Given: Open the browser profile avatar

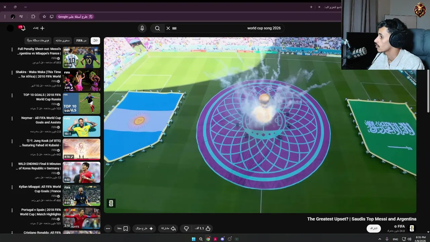Looking at the screenshot, I should click(x=13, y=16).
